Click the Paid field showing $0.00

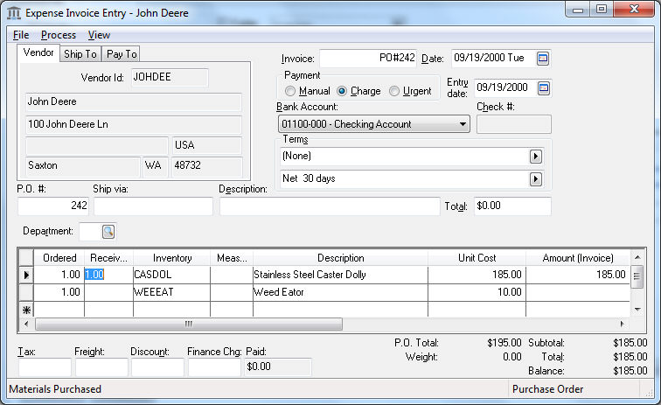pyautogui.click(x=278, y=367)
